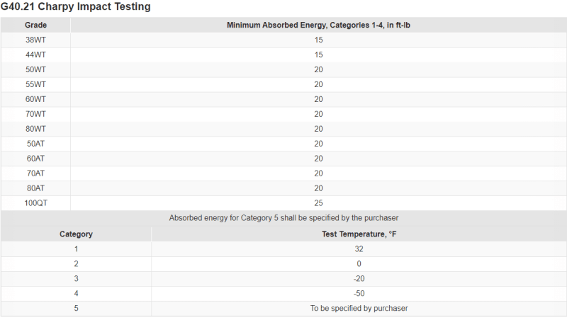Image resolution: width=567 pixels, height=320 pixels.
Task: Click the 55WT grade cell
Action: [x=36, y=84]
